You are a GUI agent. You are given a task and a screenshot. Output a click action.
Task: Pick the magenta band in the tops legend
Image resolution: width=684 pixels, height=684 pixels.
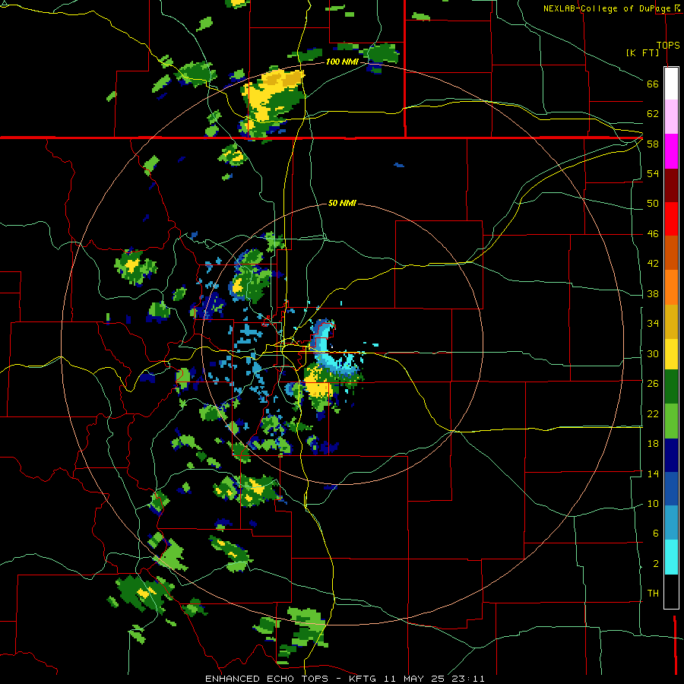(x=671, y=151)
